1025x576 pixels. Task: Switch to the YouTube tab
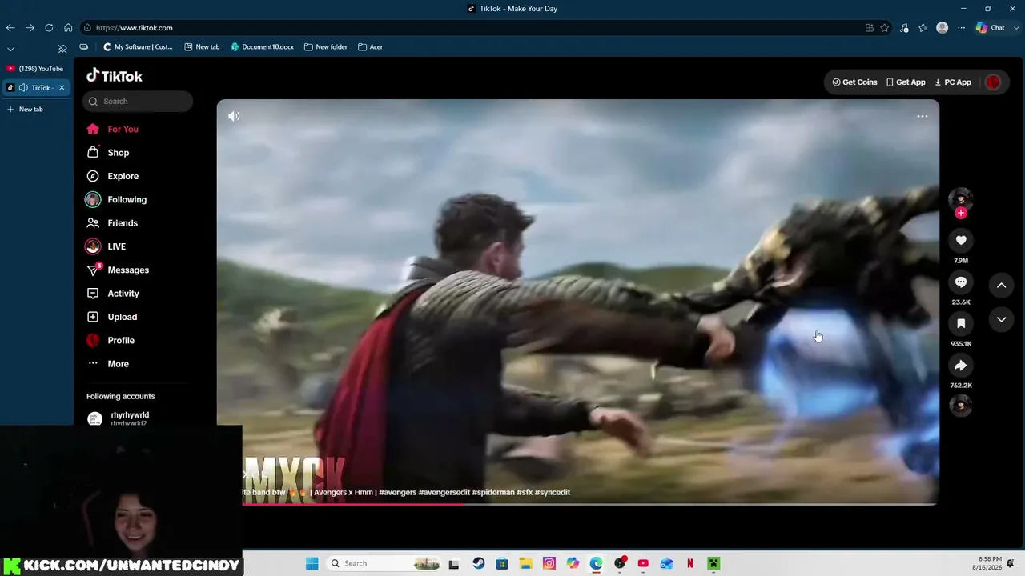(x=35, y=69)
